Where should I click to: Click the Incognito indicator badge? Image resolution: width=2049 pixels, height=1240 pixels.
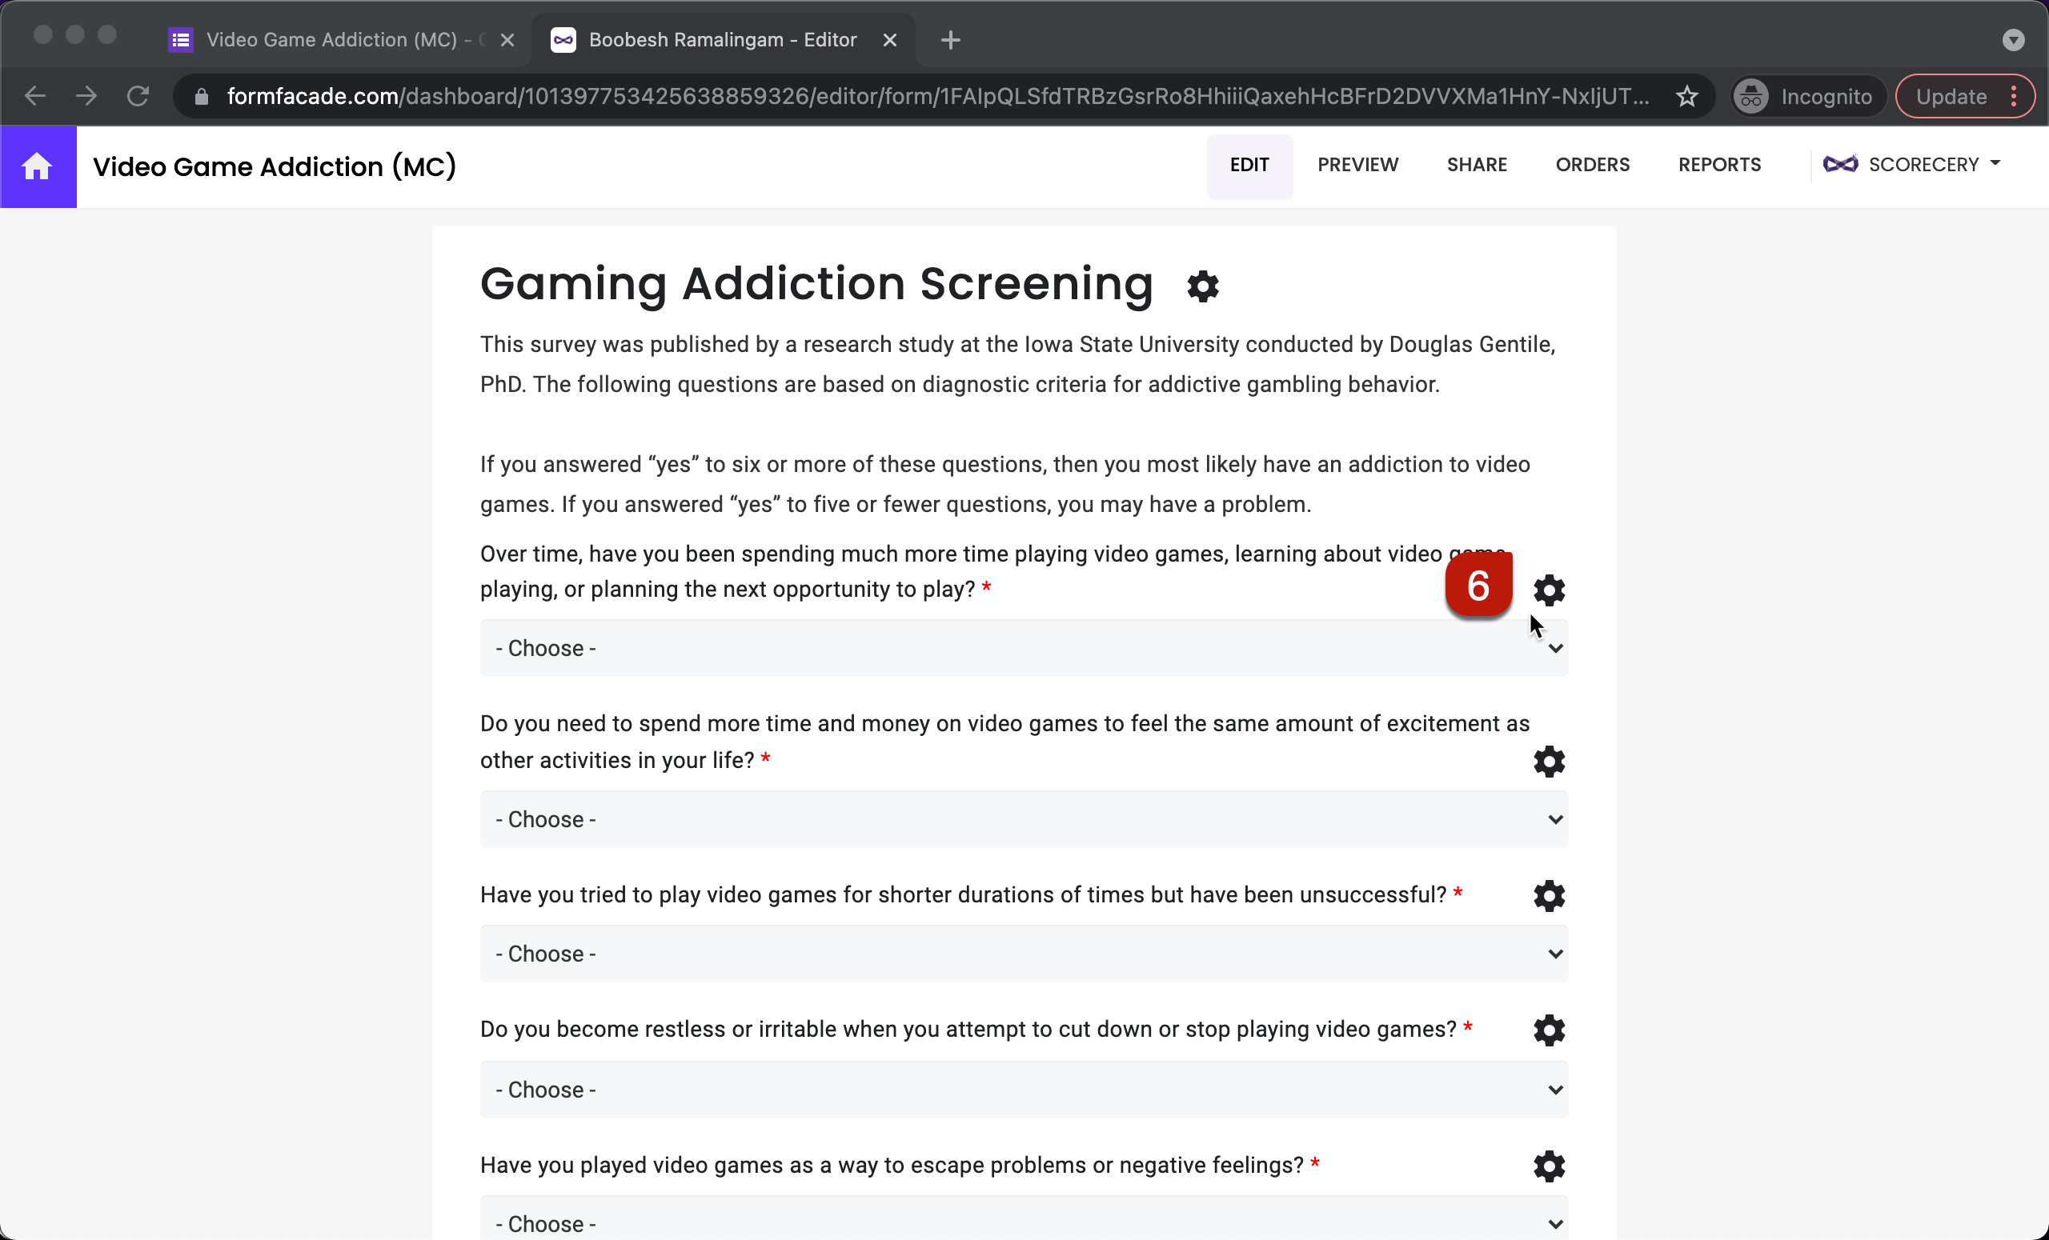tap(1806, 95)
